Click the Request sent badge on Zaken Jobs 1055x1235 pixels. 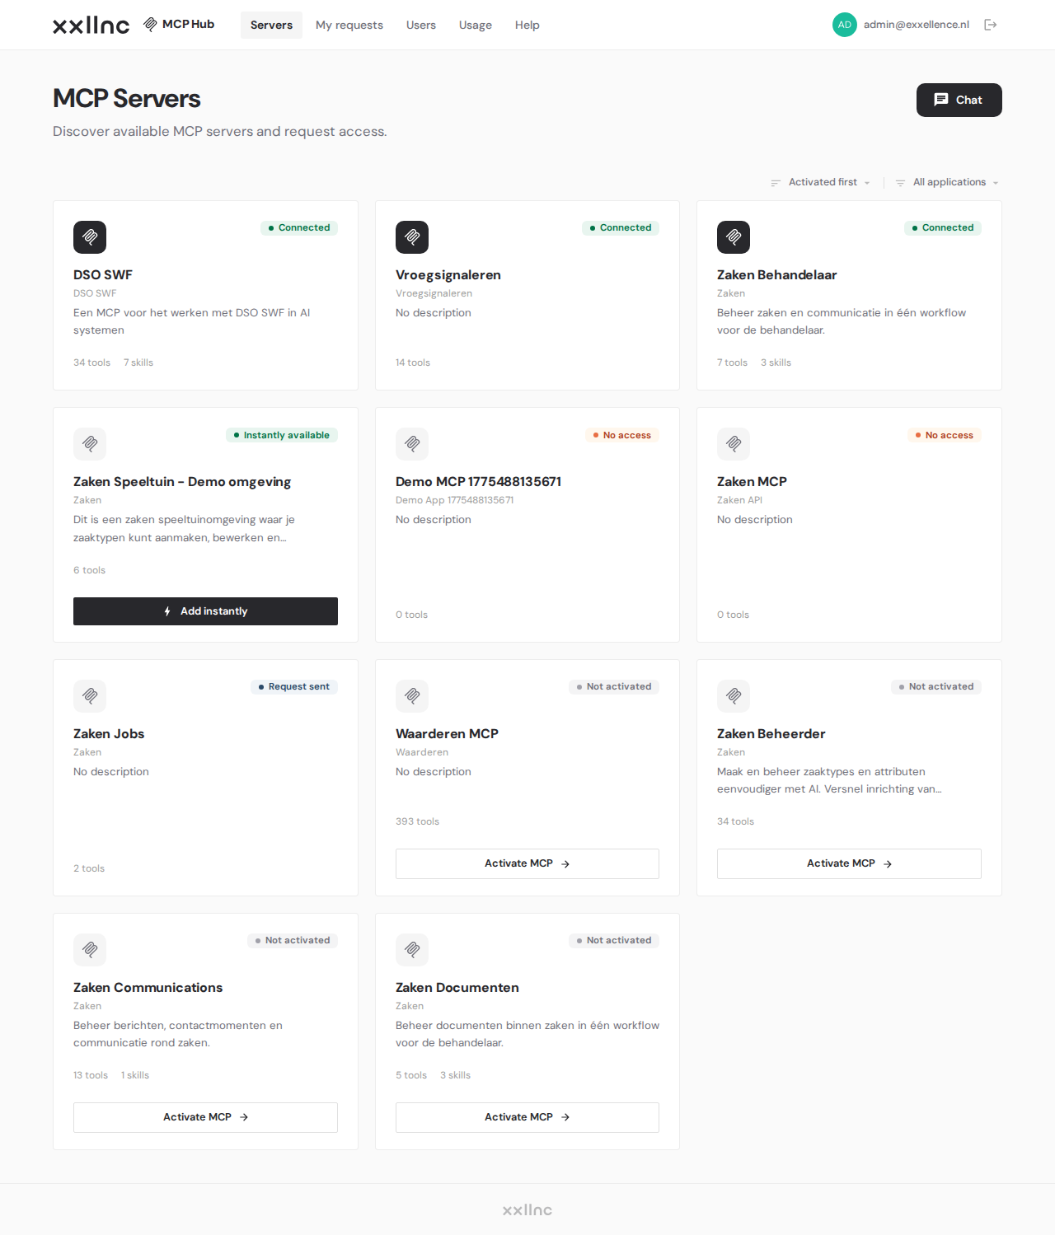(x=294, y=686)
